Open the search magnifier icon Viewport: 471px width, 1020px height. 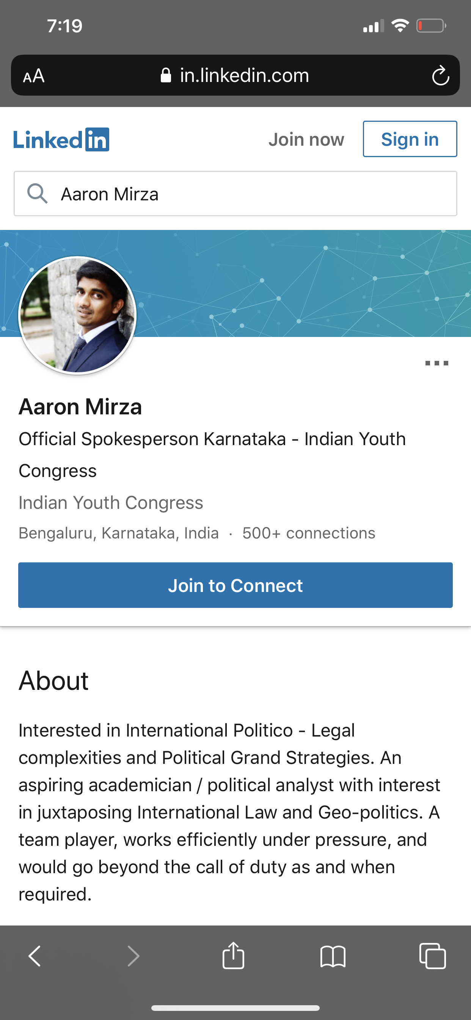pyautogui.click(x=38, y=194)
